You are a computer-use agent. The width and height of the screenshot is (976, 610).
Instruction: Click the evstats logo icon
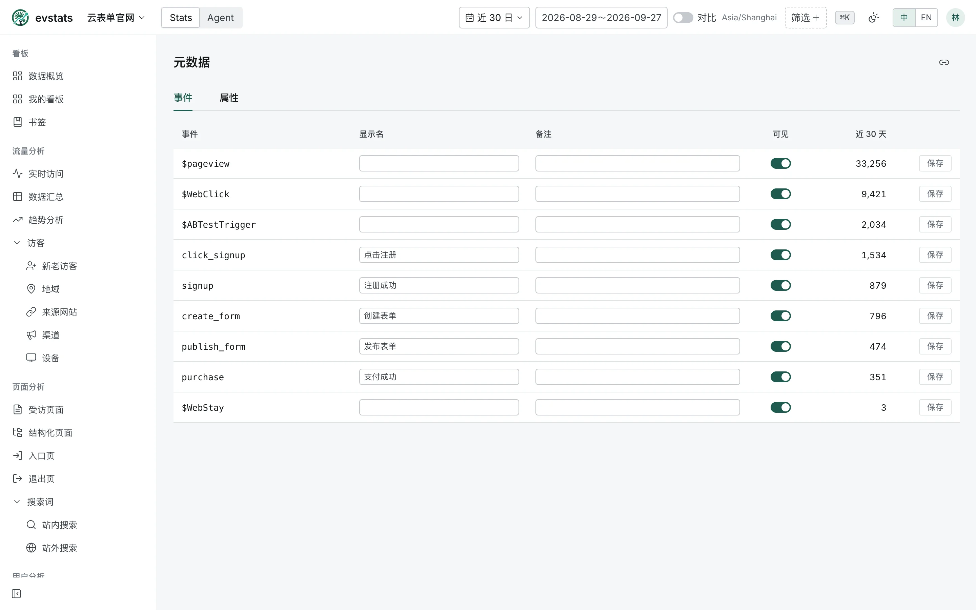[x=20, y=18]
